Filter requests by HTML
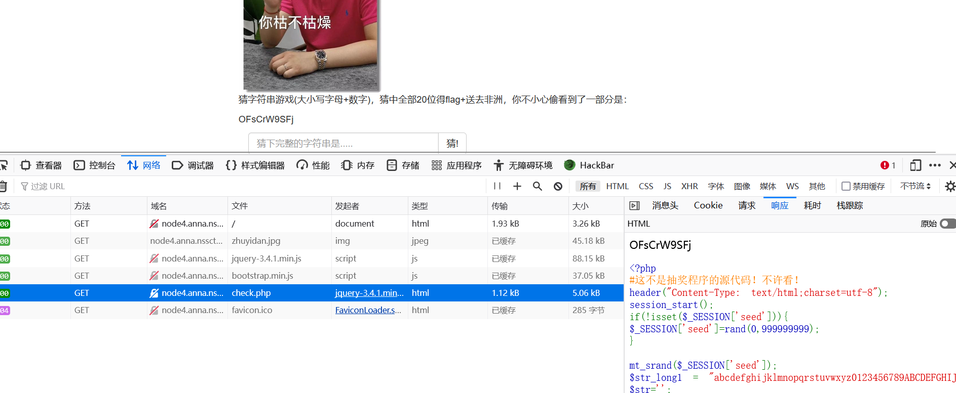The image size is (956, 393). [x=617, y=186]
